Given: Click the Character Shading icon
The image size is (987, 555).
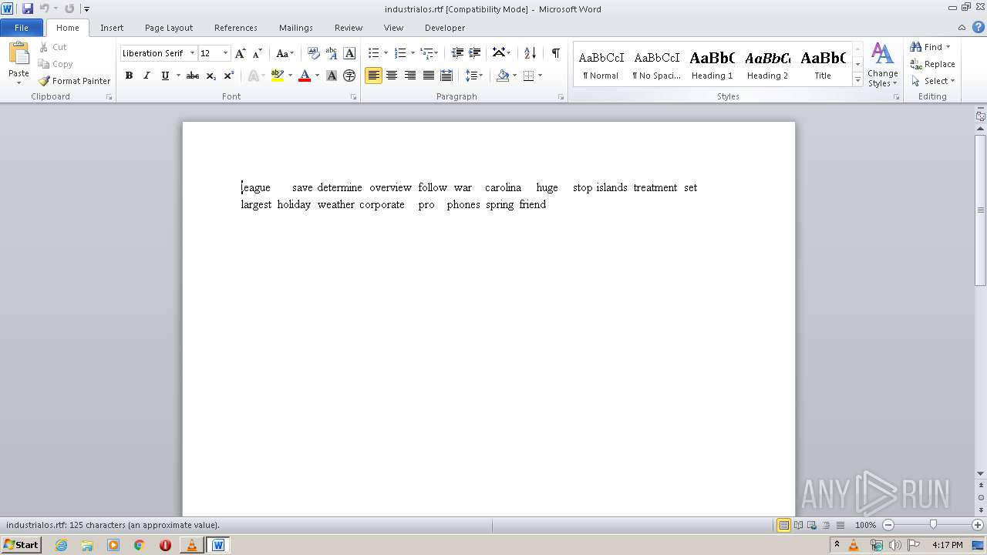Looking at the screenshot, I should [332, 76].
